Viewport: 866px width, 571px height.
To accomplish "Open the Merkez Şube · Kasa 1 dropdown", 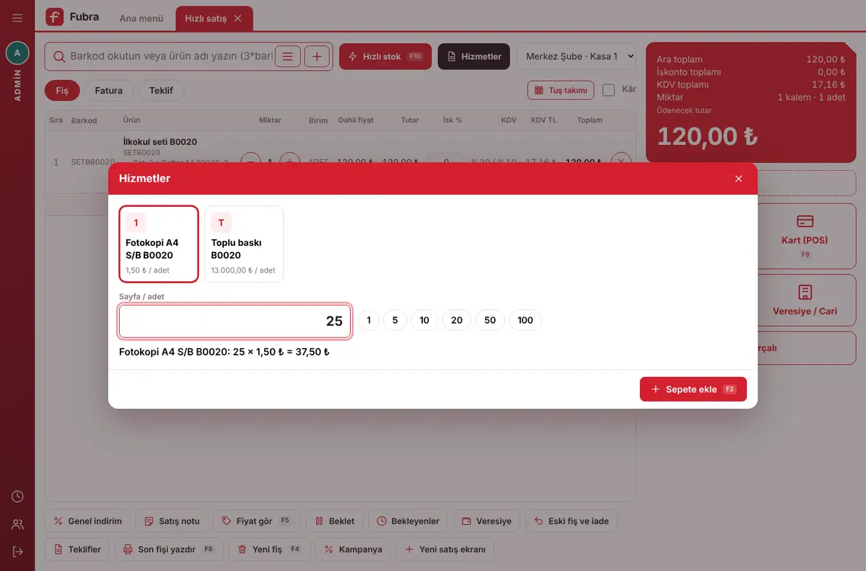I will 577,56.
